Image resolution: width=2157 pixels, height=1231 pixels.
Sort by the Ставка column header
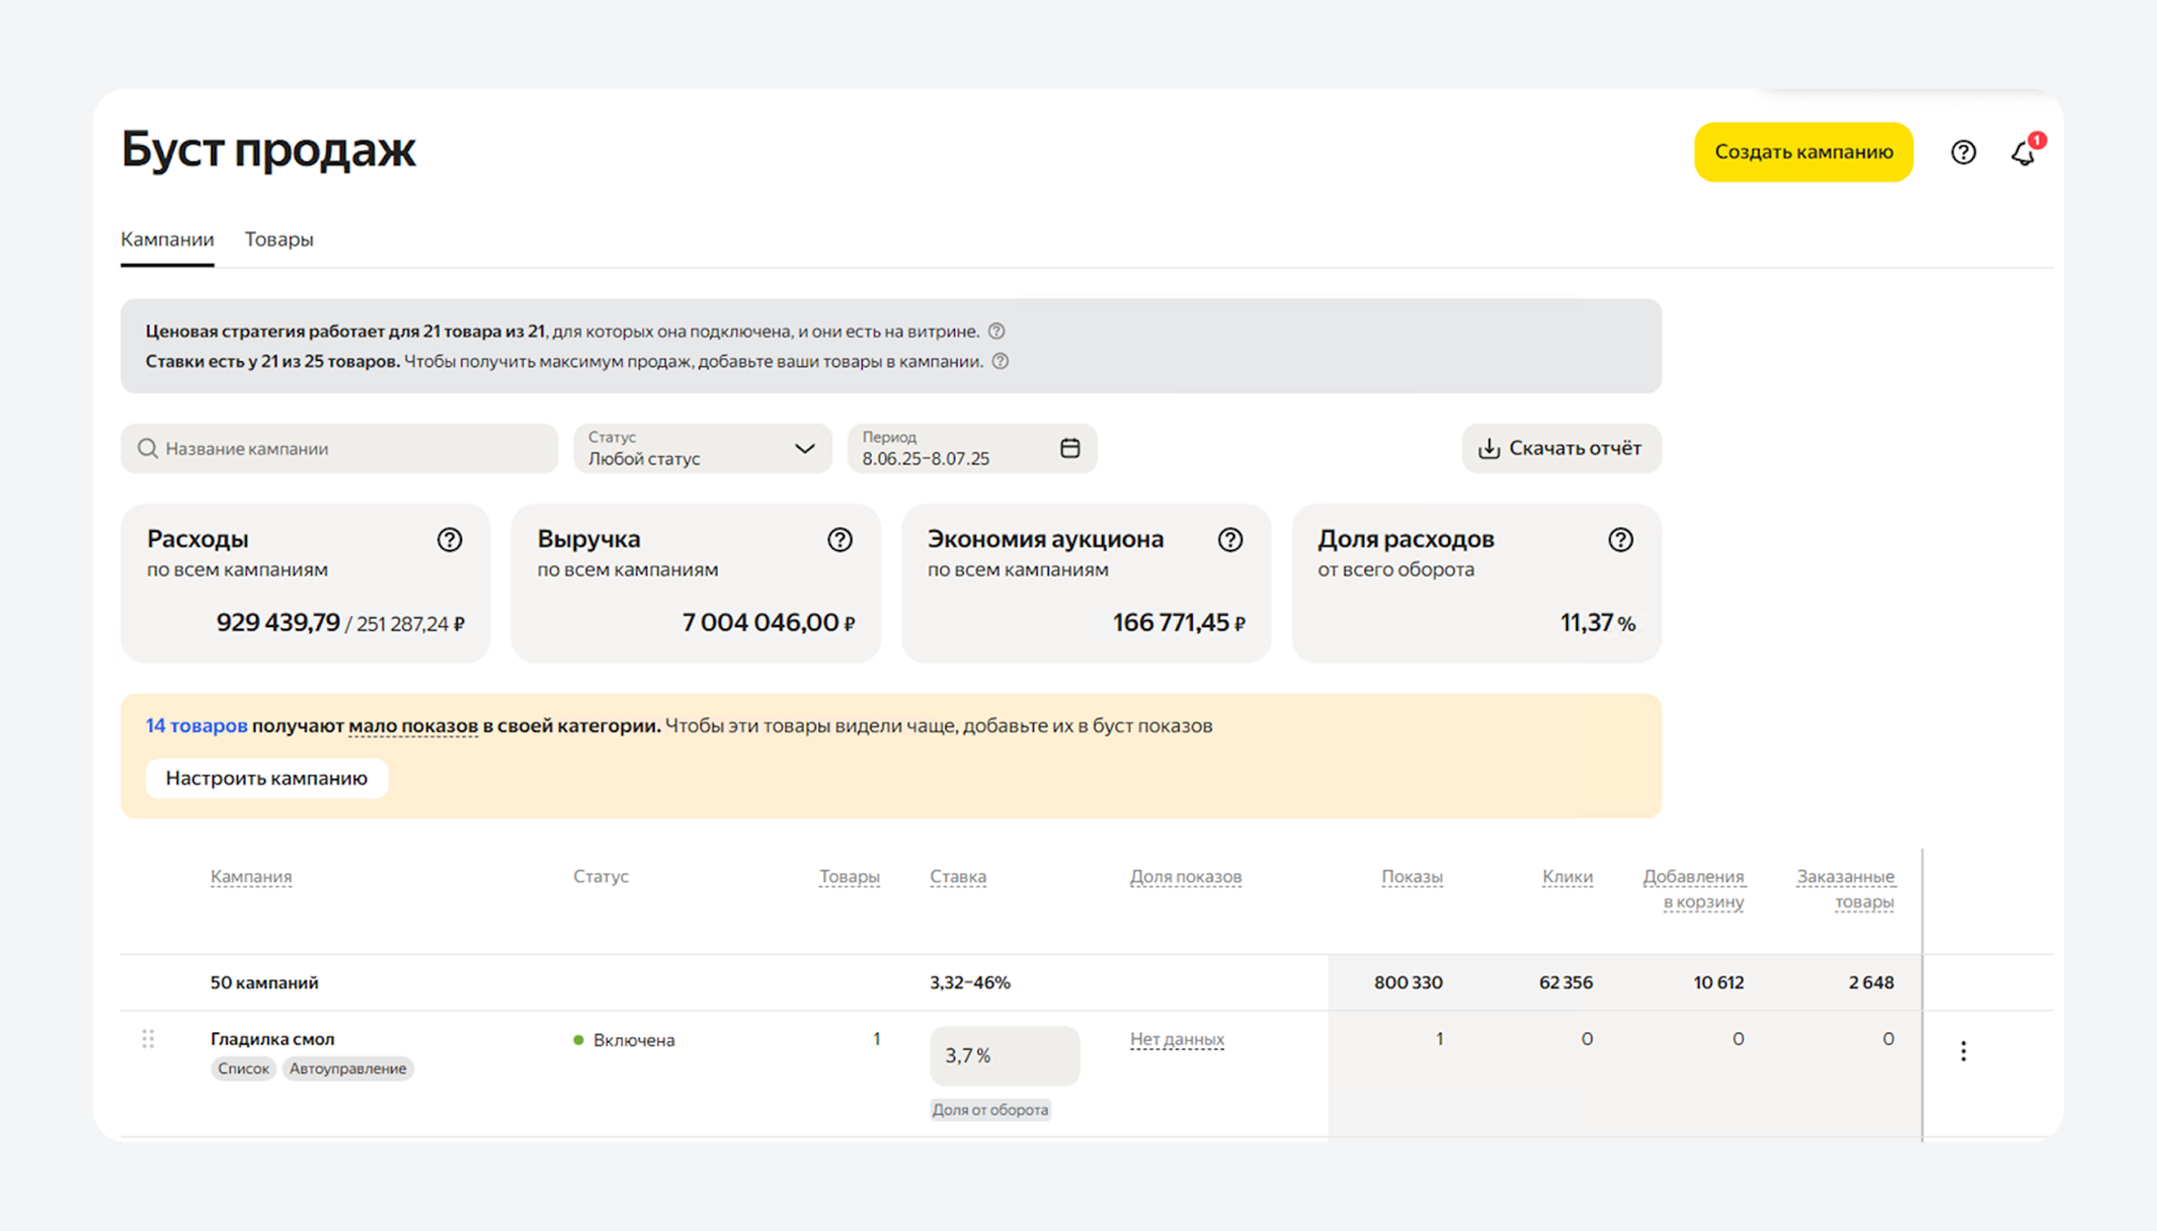click(958, 876)
